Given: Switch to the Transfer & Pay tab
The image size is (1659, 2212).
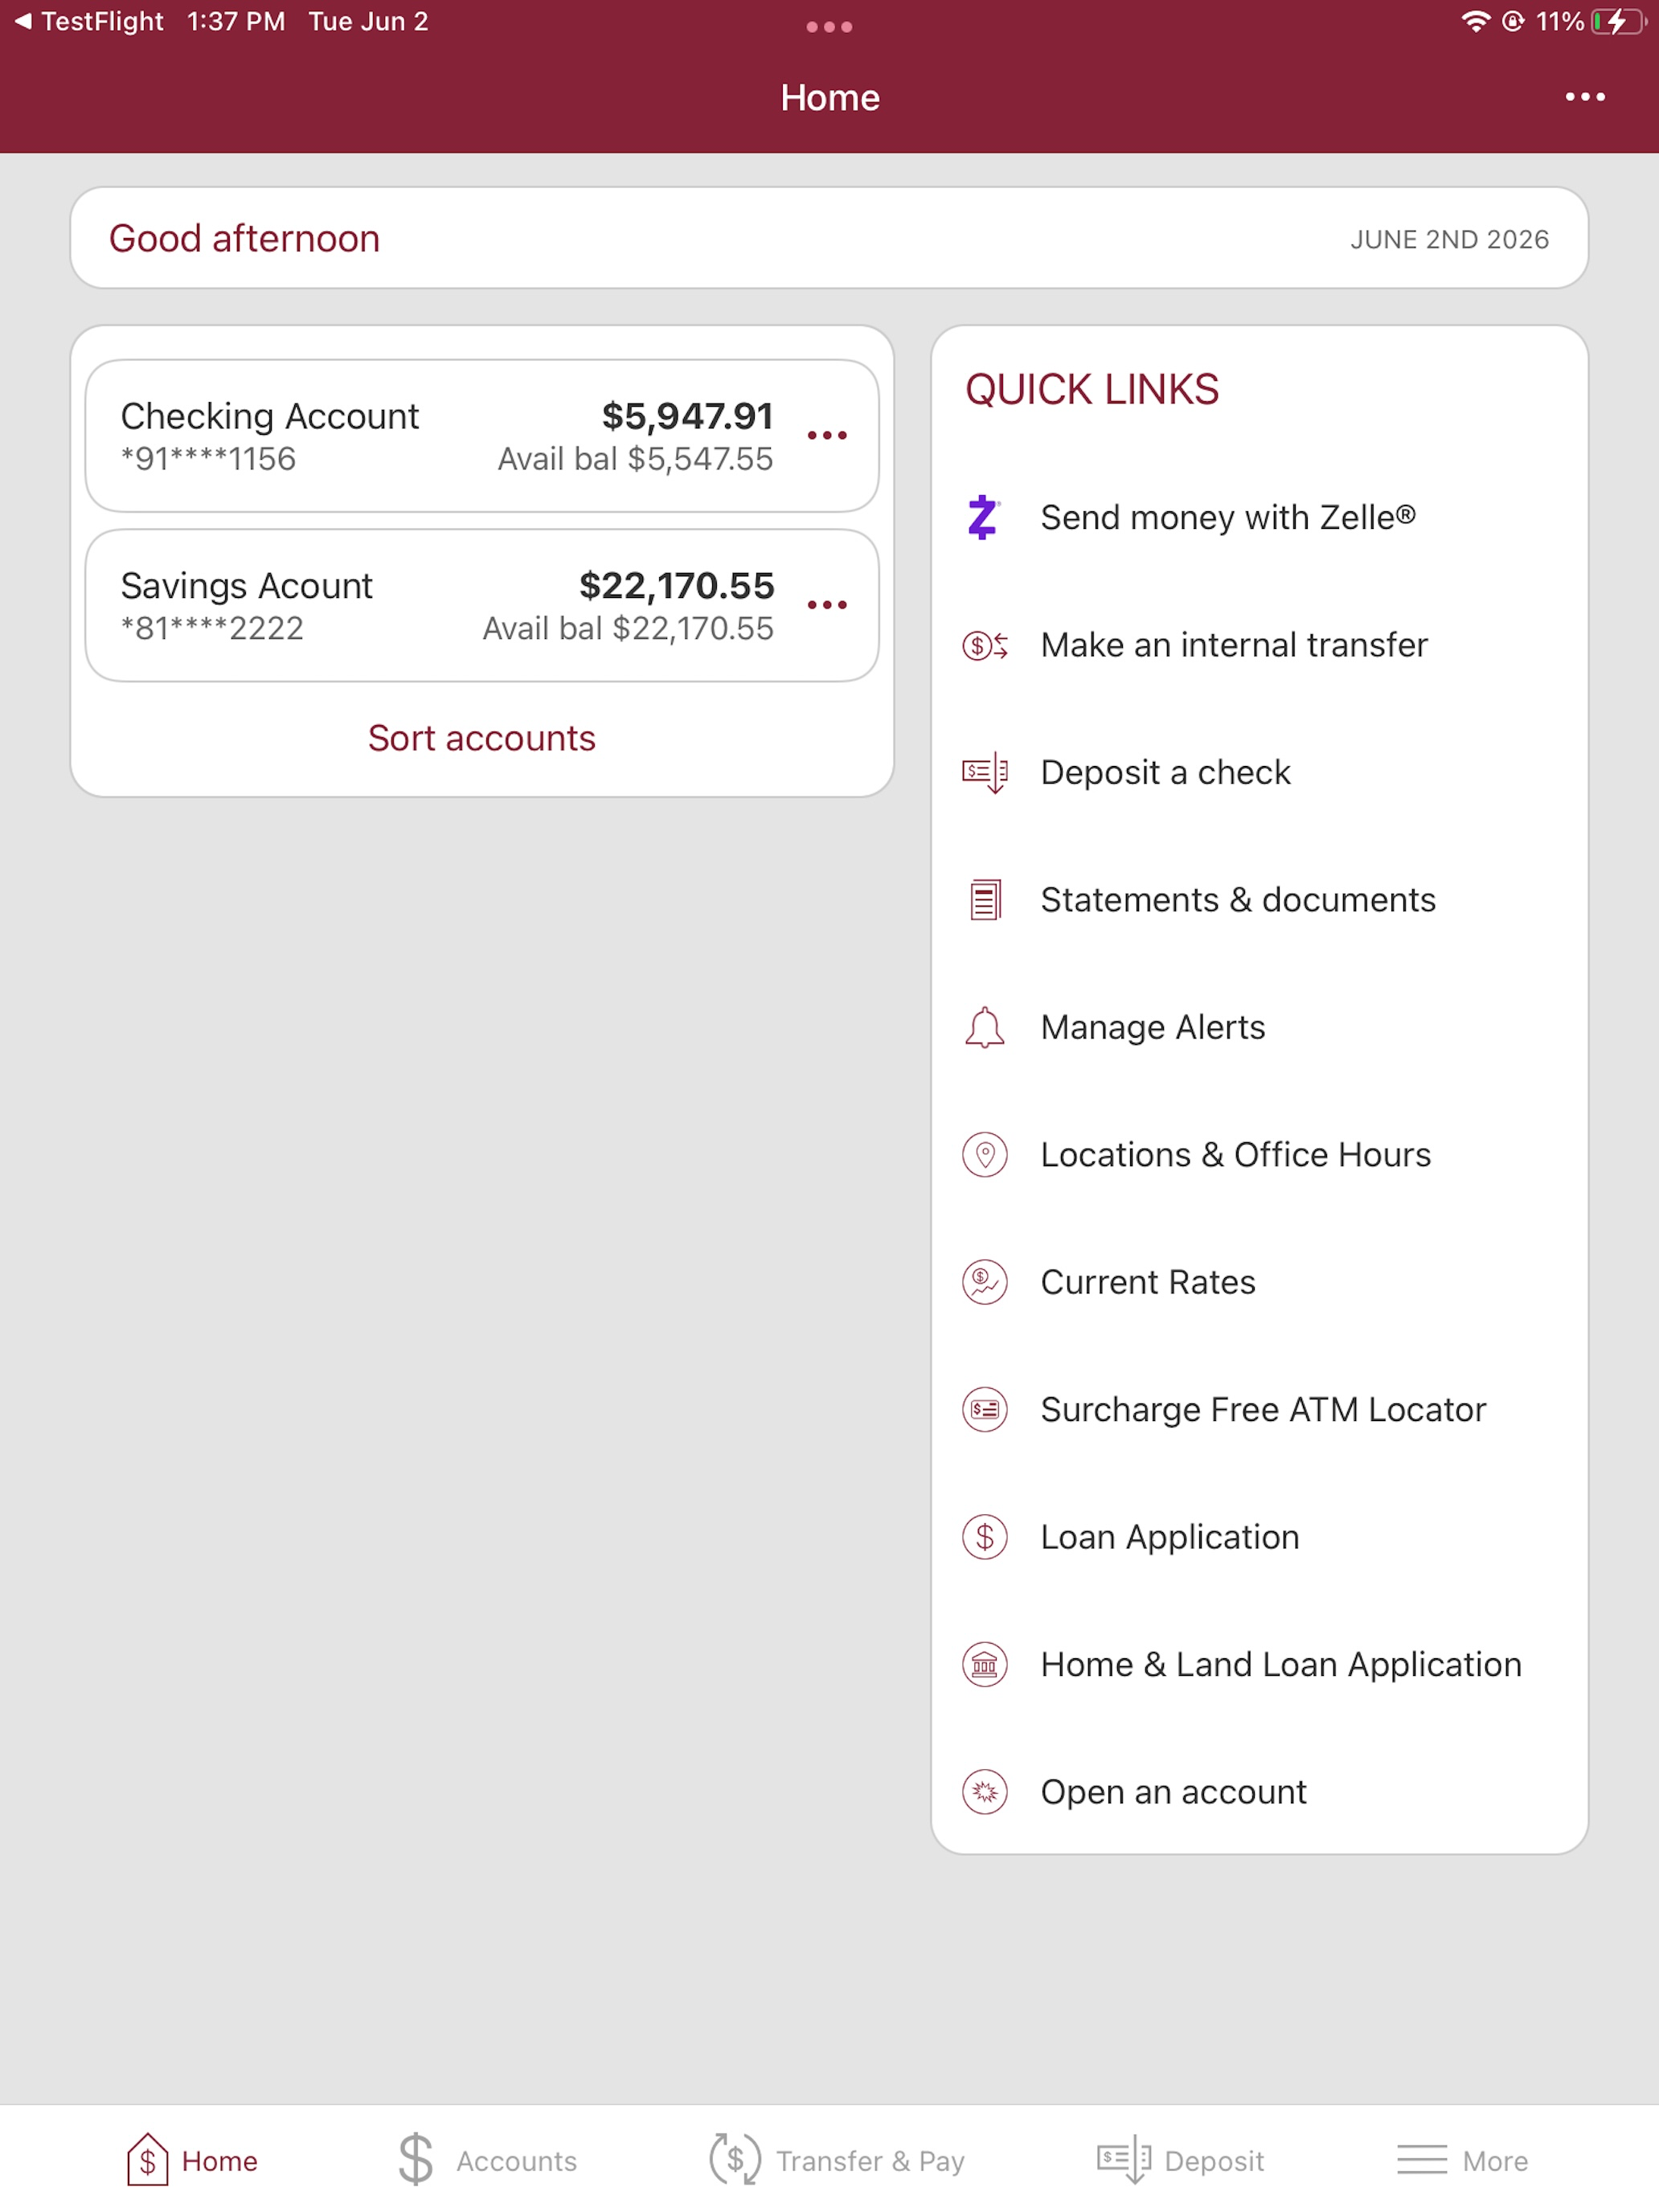Looking at the screenshot, I should [x=836, y=2160].
